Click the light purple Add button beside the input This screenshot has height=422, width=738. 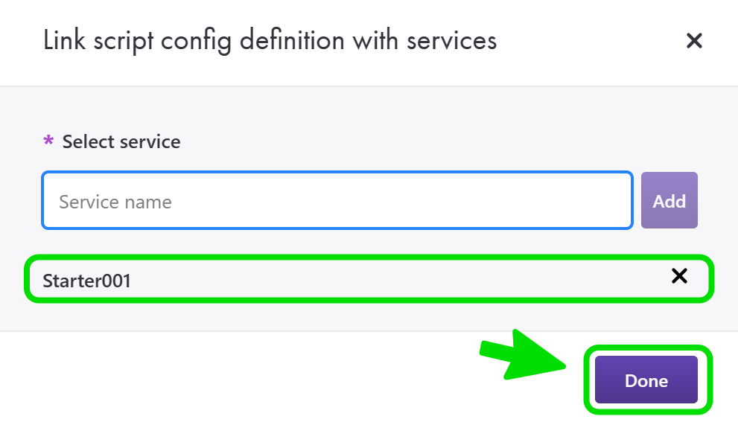[x=669, y=201]
